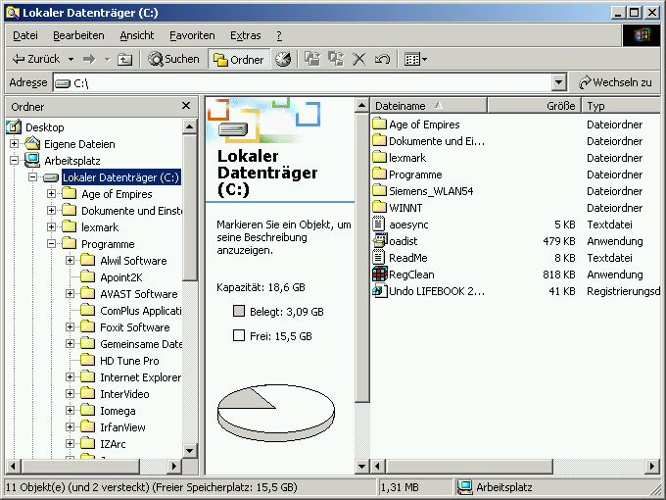Select the RegClean application icon
Image resolution: width=666 pixels, height=500 pixels.
pyautogui.click(x=380, y=275)
